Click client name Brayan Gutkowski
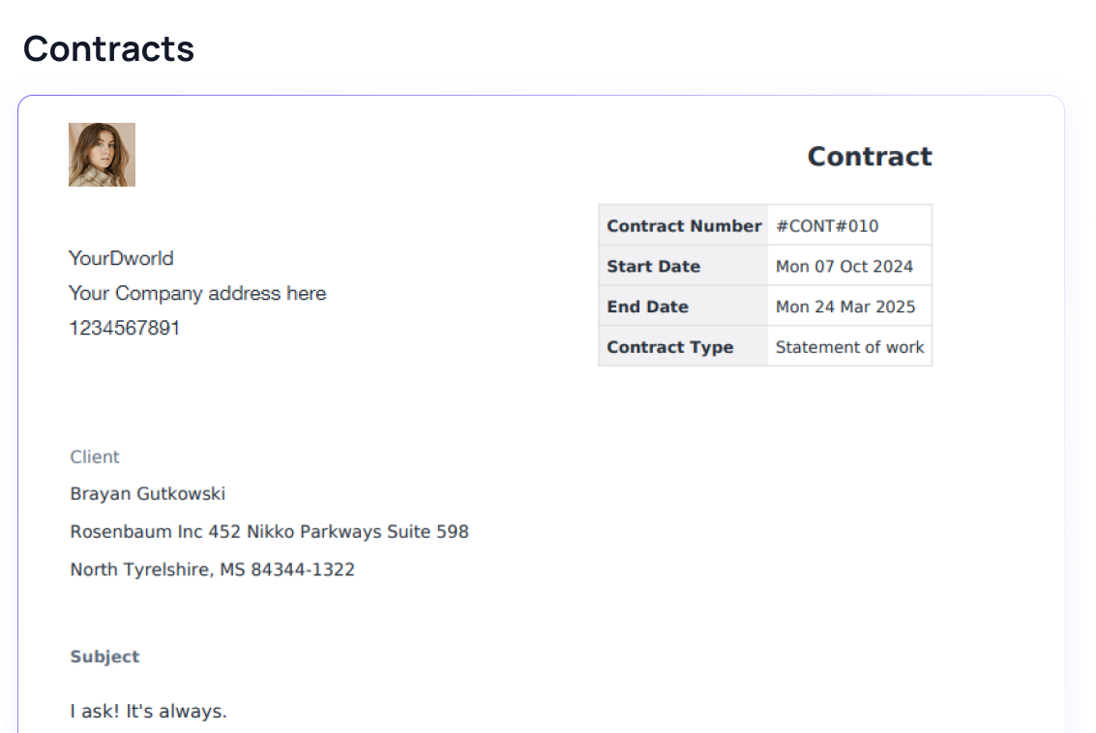Image resolution: width=1096 pixels, height=733 pixels. pyautogui.click(x=147, y=493)
